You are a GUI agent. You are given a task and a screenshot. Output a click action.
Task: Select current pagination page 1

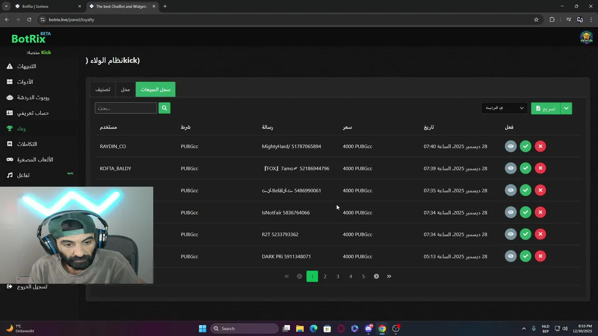tap(312, 276)
